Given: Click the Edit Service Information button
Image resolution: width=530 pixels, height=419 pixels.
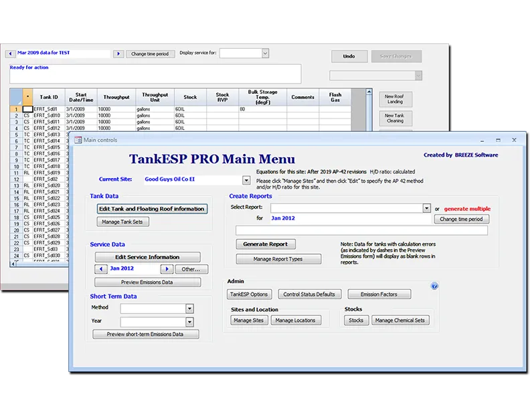Looking at the screenshot, I should point(147,257).
